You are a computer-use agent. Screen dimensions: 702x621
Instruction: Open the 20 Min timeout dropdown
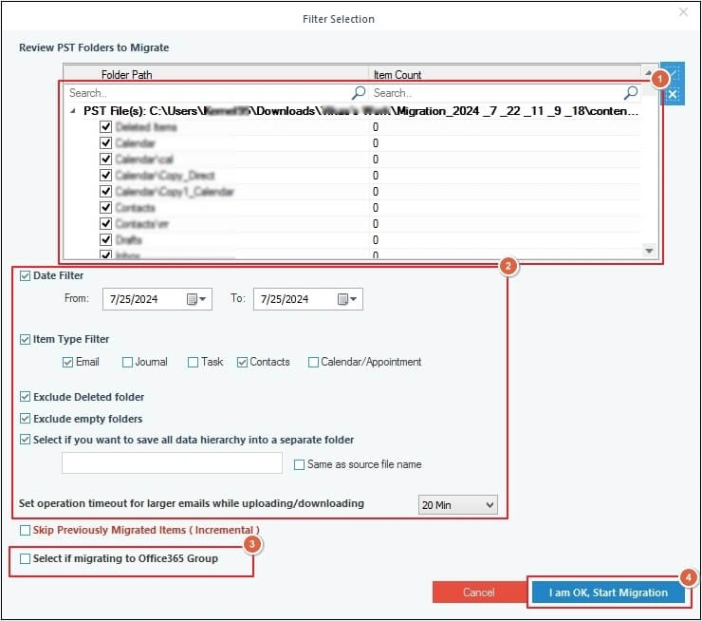click(457, 505)
